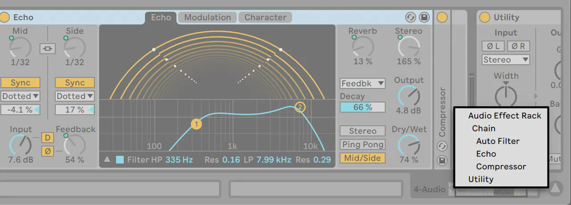Save the Echo preset with the disk icon
Screen dimensions: 571x205
click(424, 18)
